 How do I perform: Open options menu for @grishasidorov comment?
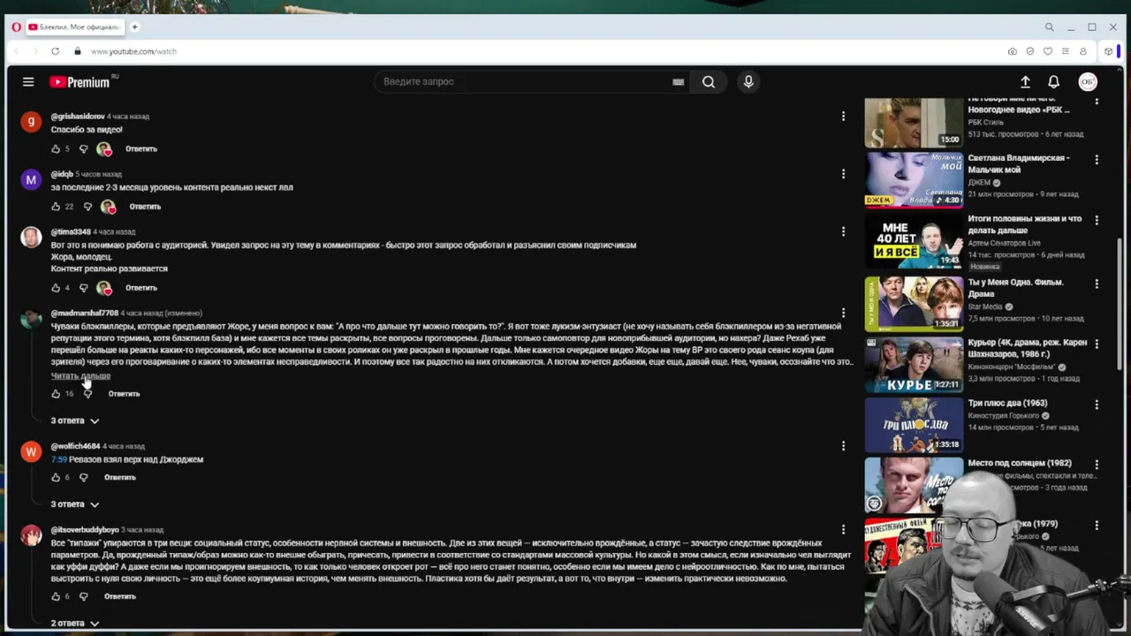click(843, 117)
